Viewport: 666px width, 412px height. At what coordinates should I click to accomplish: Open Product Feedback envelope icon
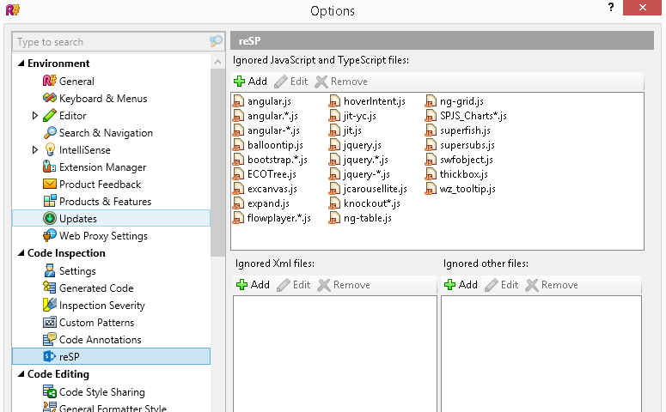[x=50, y=185]
